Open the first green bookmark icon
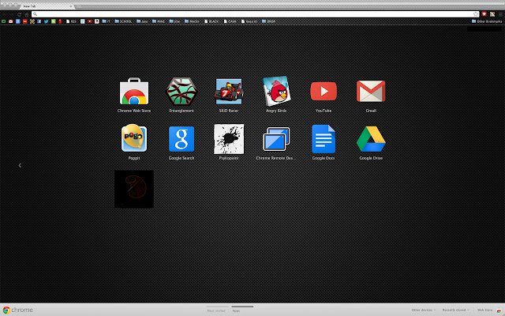 [3, 21]
